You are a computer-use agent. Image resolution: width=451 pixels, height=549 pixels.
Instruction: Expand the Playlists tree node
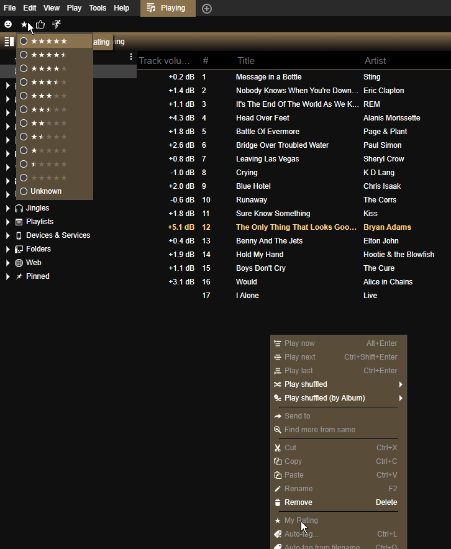pos(7,222)
